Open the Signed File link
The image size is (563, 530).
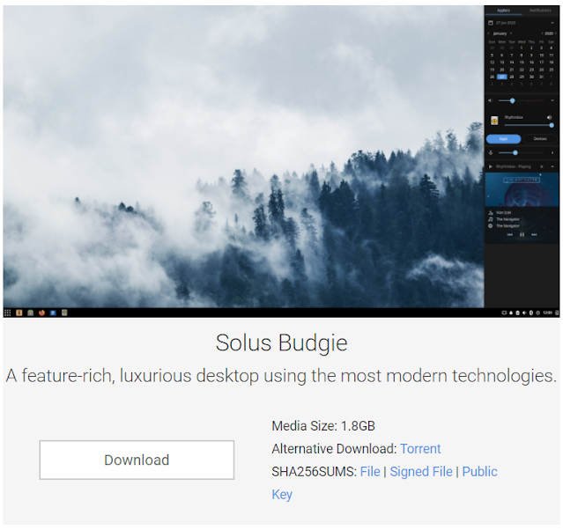pos(421,472)
